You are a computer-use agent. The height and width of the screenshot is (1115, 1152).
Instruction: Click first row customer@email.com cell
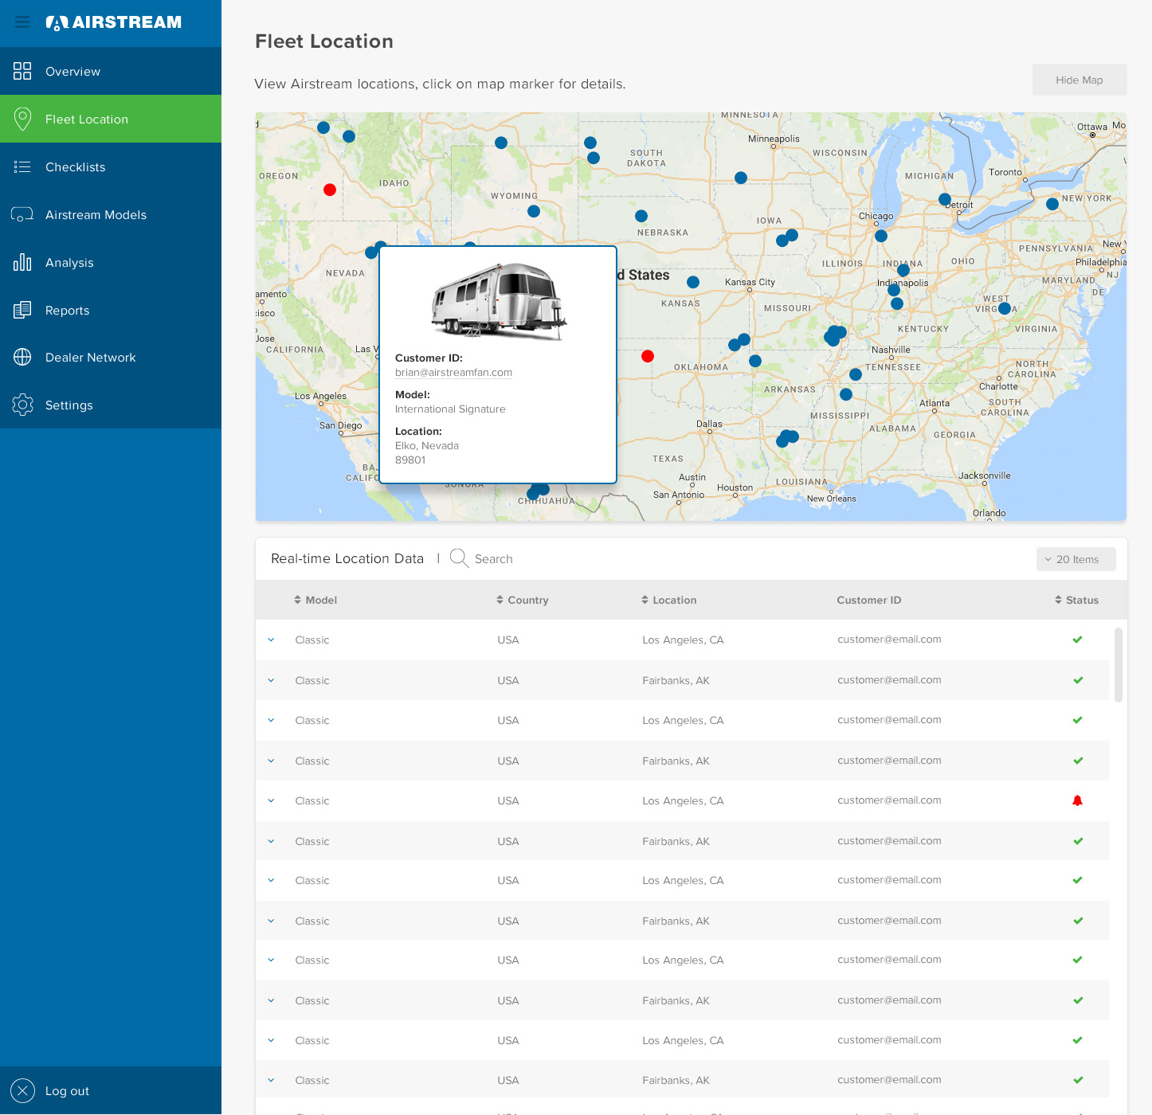pos(889,640)
